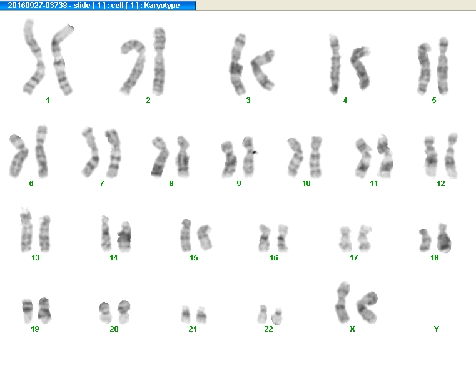The image size is (476, 366).
Task: Select the chromosome 19 pair
Action: pyautogui.click(x=37, y=311)
